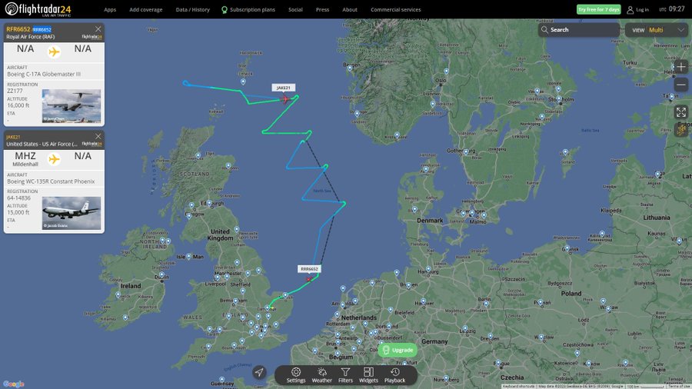Focus the Search input field
The height and width of the screenshot is (389, 692).
(578, 29)
